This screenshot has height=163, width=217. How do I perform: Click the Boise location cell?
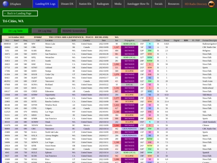pyautogui.click(x=47, y=115)
